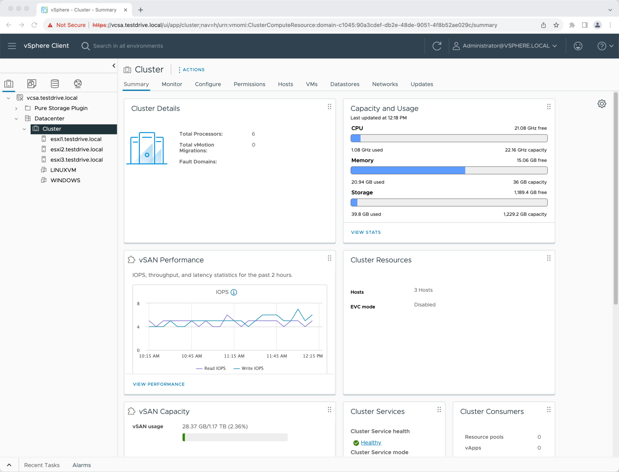Select the Hosts and Clusters inventory icon

(9, 83)
